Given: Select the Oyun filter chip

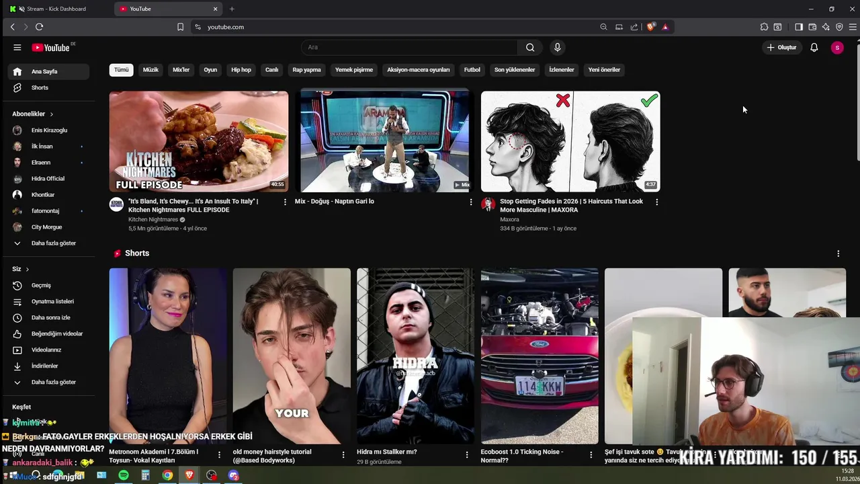Looking at the screenshot, I should [210, 70].
